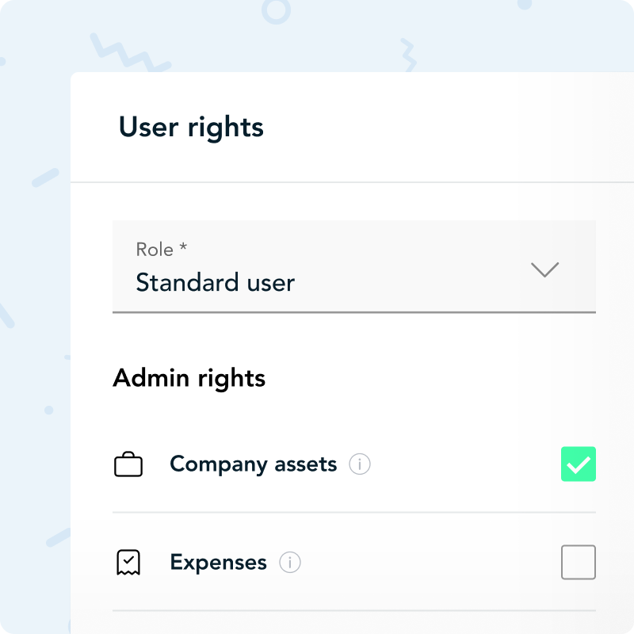Click the white checkmark inside the green box
This screenshot has height=634, width=634.
tap(579, 465)
